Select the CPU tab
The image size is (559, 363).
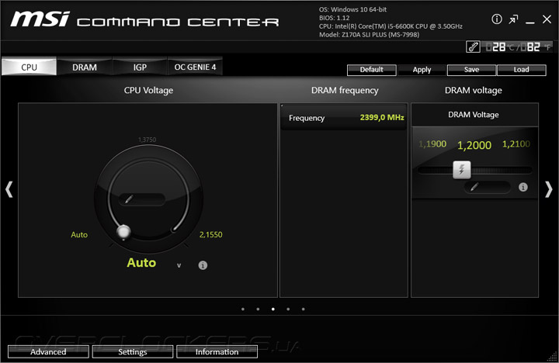[29, 67]
